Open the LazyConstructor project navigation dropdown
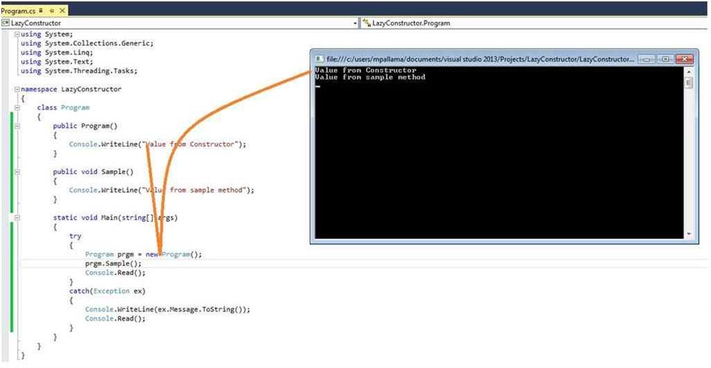711x368 pixels. click(x=355, y=23)
